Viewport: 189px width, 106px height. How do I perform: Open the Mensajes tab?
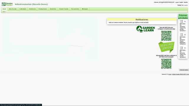coord(85,9)
